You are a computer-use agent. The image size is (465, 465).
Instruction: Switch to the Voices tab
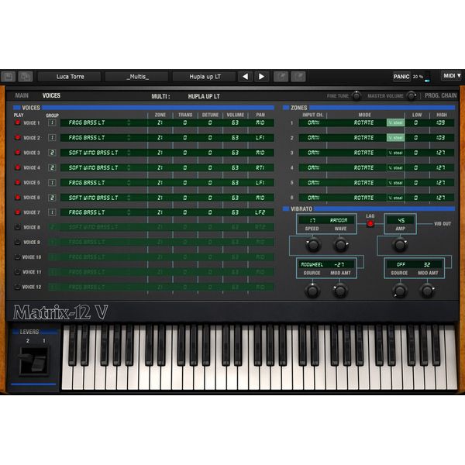click(51, 95)
